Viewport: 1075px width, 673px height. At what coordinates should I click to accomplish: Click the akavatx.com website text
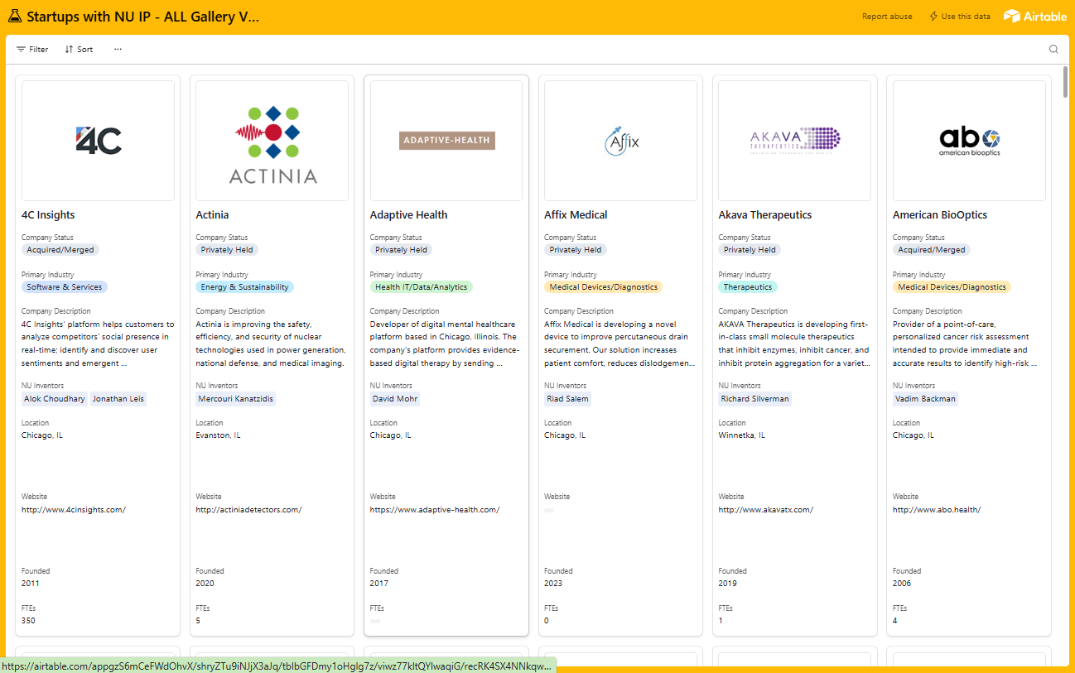coord(765,510)
